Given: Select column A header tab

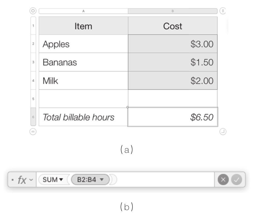Looking at the screenshot, I should [83, 11].
